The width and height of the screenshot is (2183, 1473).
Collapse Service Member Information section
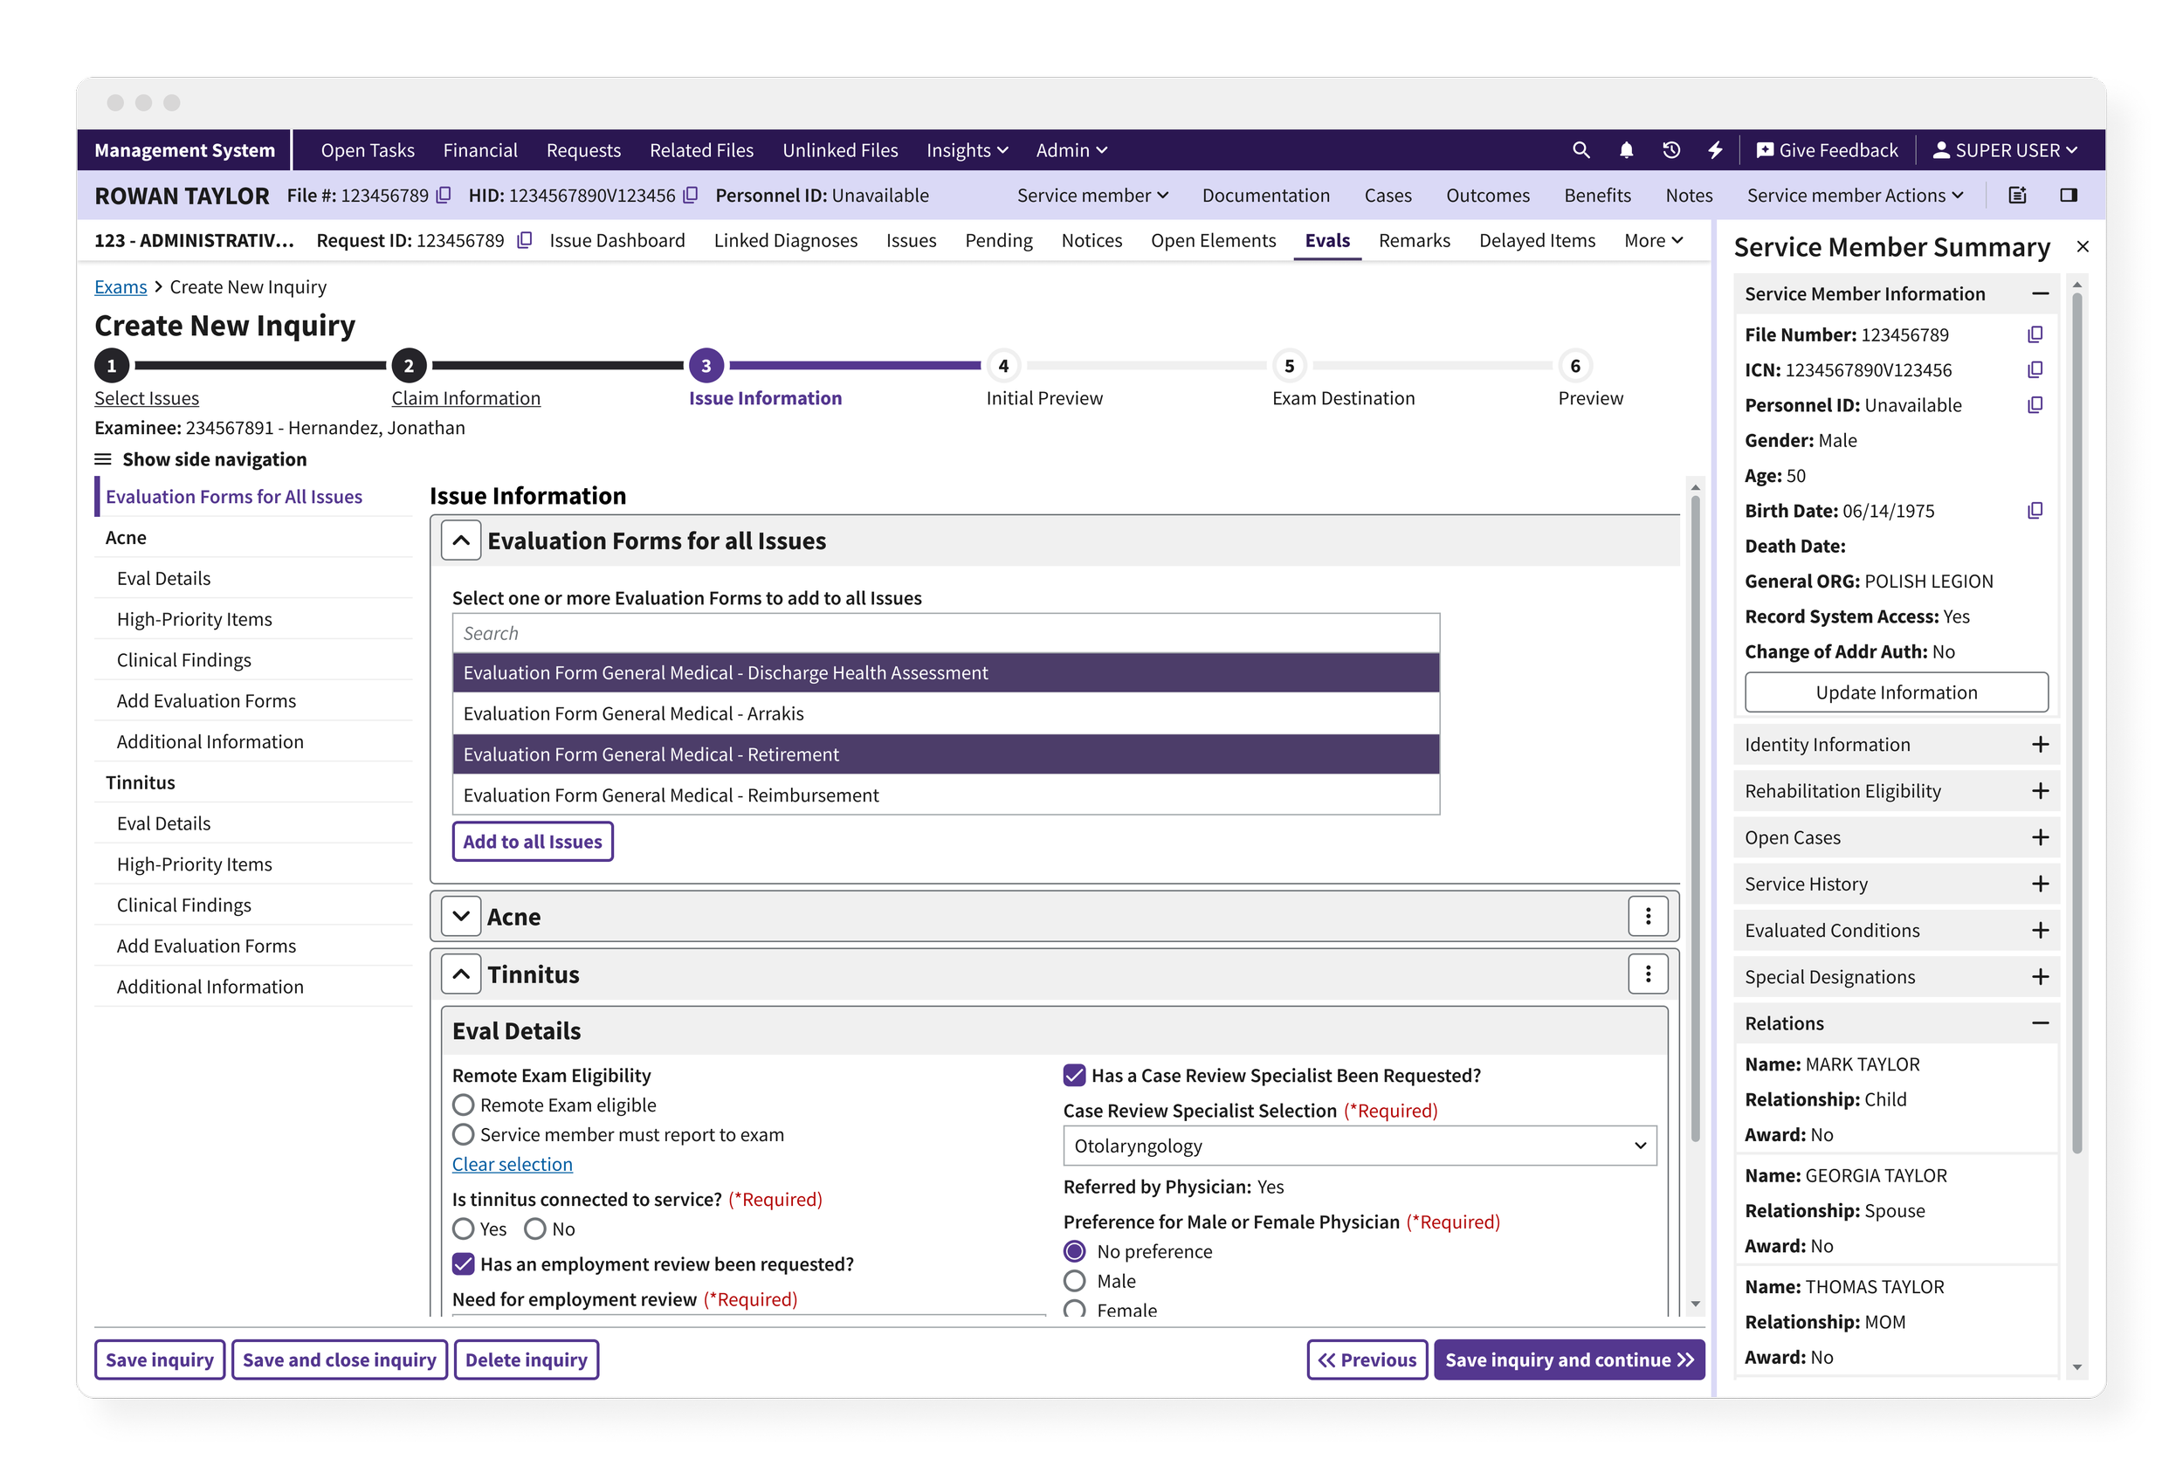click(x=2039, y=294)
